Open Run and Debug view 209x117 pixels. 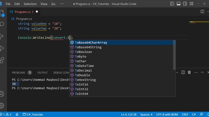[2, 48]
